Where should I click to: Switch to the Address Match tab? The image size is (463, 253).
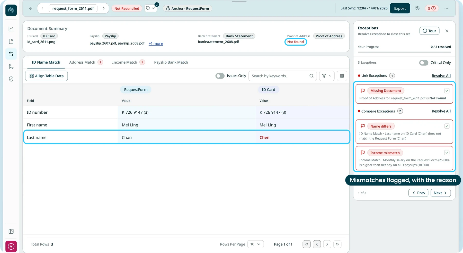(x=86, y=62)
